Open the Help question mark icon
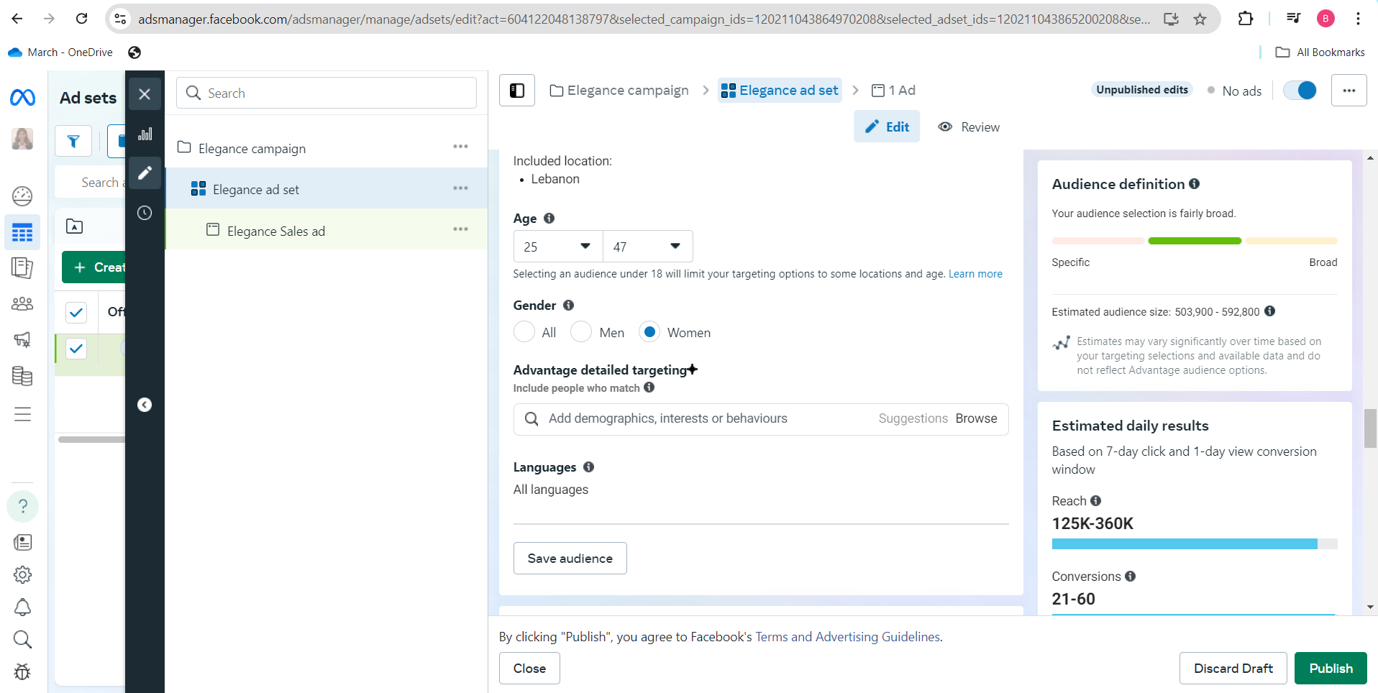 (22, 506)
